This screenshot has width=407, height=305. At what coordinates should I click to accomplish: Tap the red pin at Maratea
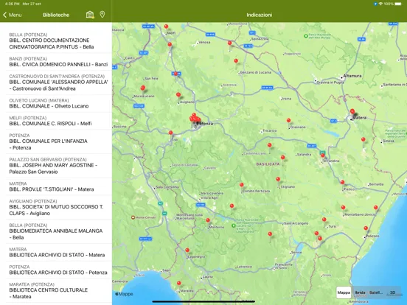pos(179,283)
